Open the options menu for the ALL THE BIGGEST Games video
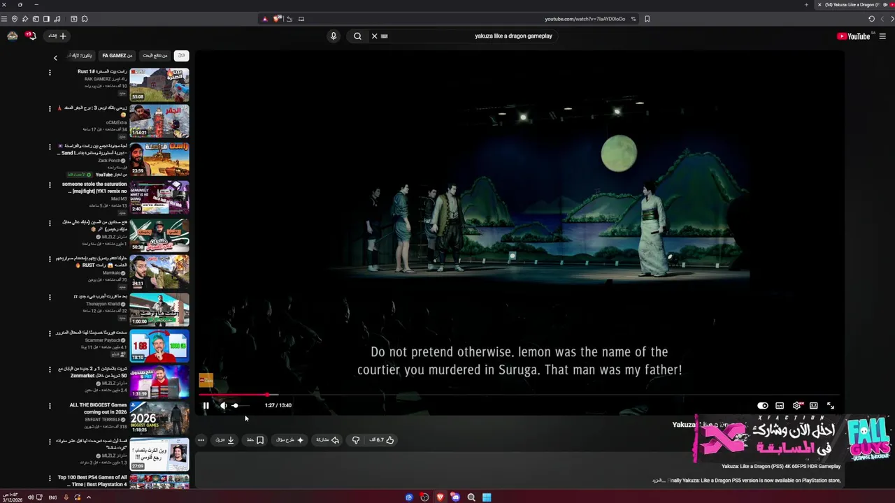The height and width of the screenshot is (503, 895). pyautogui.click(x=50, y=405)
